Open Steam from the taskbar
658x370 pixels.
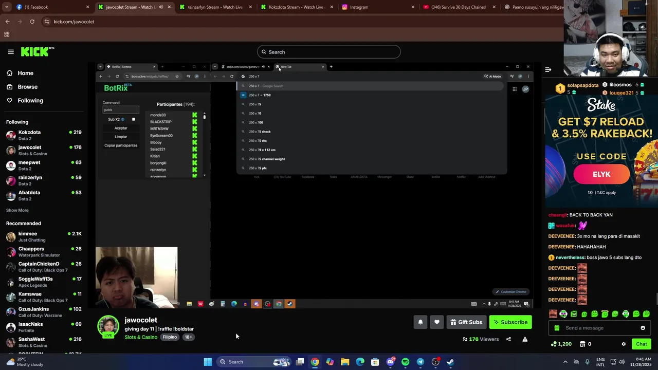click(x=450, y=362)
